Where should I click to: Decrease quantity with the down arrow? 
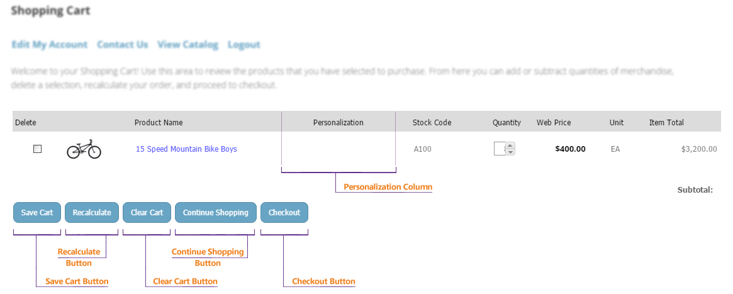(x=510, y=152)
